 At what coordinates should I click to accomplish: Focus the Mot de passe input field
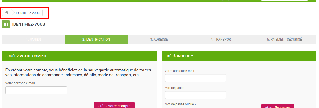pos(196,95)
